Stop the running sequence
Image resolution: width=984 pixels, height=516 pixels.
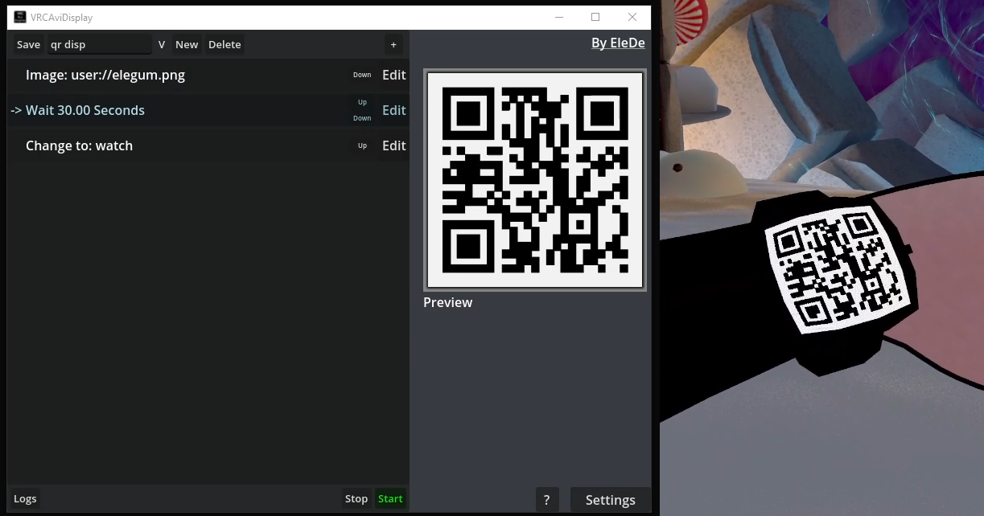pos(356,498)
